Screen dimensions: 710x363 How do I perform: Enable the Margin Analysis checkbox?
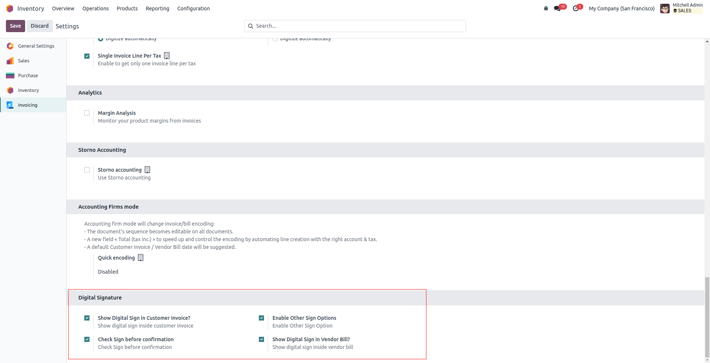pyautogui.click(x=87, y=113)
